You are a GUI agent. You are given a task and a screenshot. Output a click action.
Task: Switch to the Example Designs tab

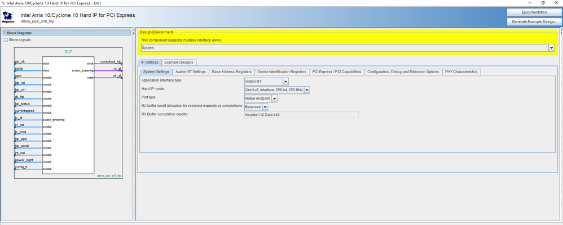click(179, 62)
